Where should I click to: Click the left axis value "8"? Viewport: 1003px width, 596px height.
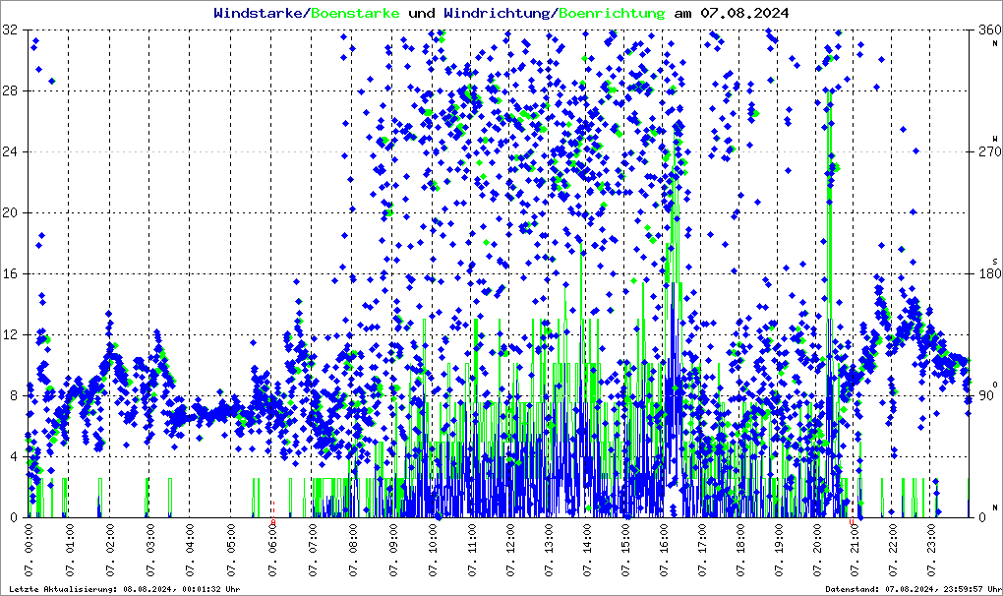tap(14, 395)
